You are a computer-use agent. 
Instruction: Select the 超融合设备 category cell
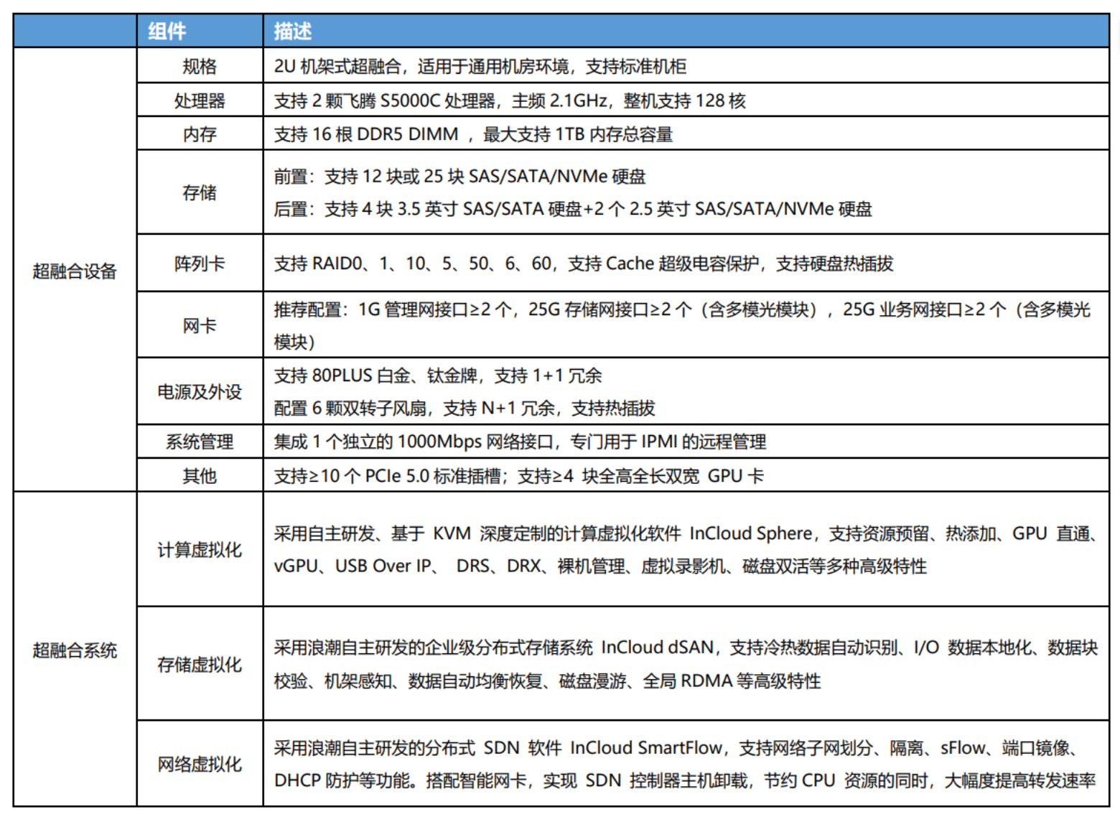tap(75, 271)
